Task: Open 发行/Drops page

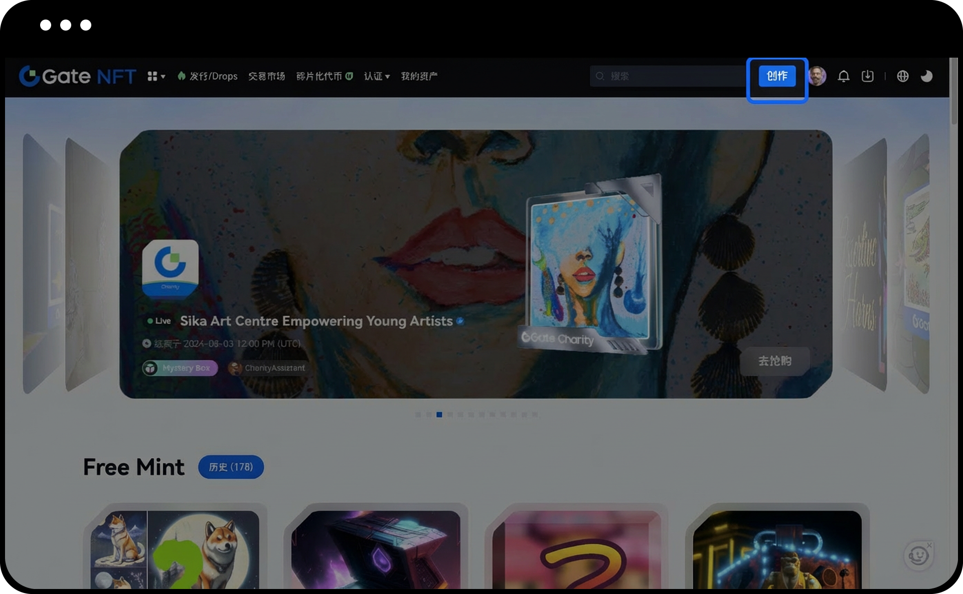Action: point(208,76)
